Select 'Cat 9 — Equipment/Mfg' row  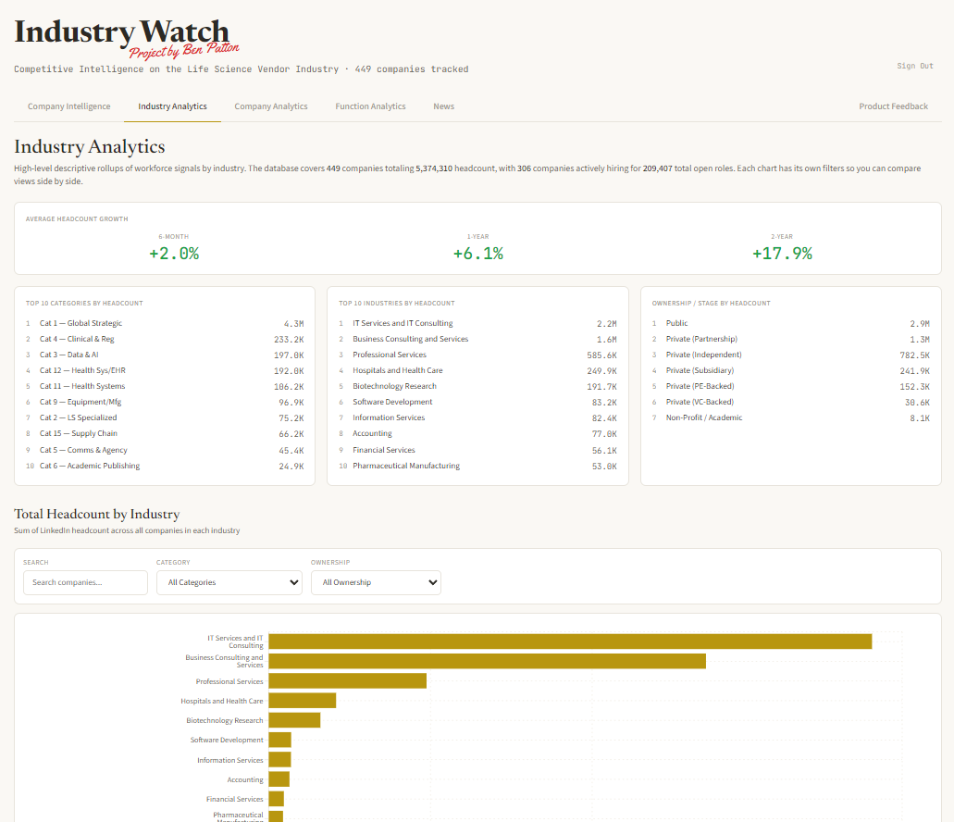tap(165, 402)
